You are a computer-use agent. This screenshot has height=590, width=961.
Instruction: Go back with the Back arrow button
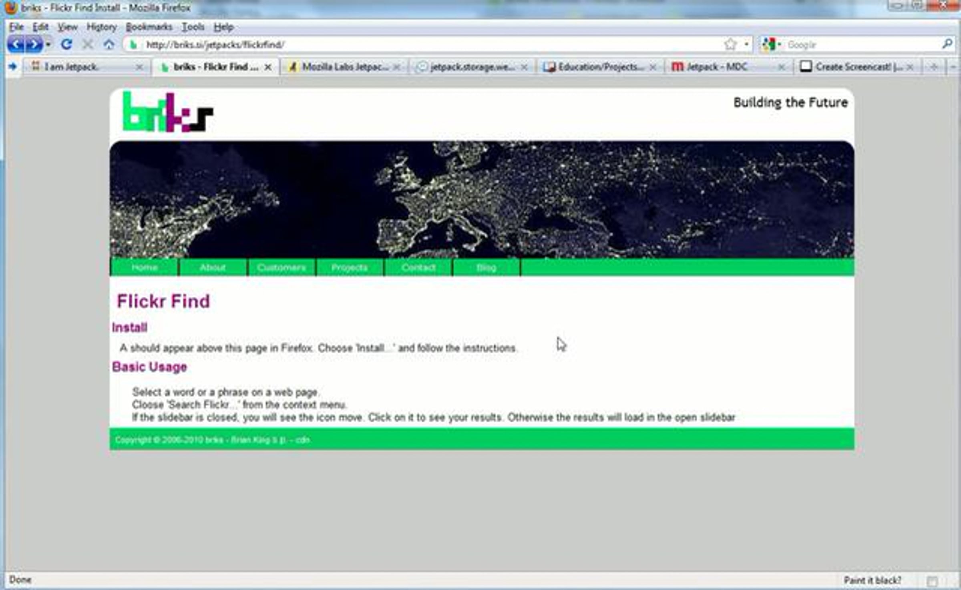16,44
